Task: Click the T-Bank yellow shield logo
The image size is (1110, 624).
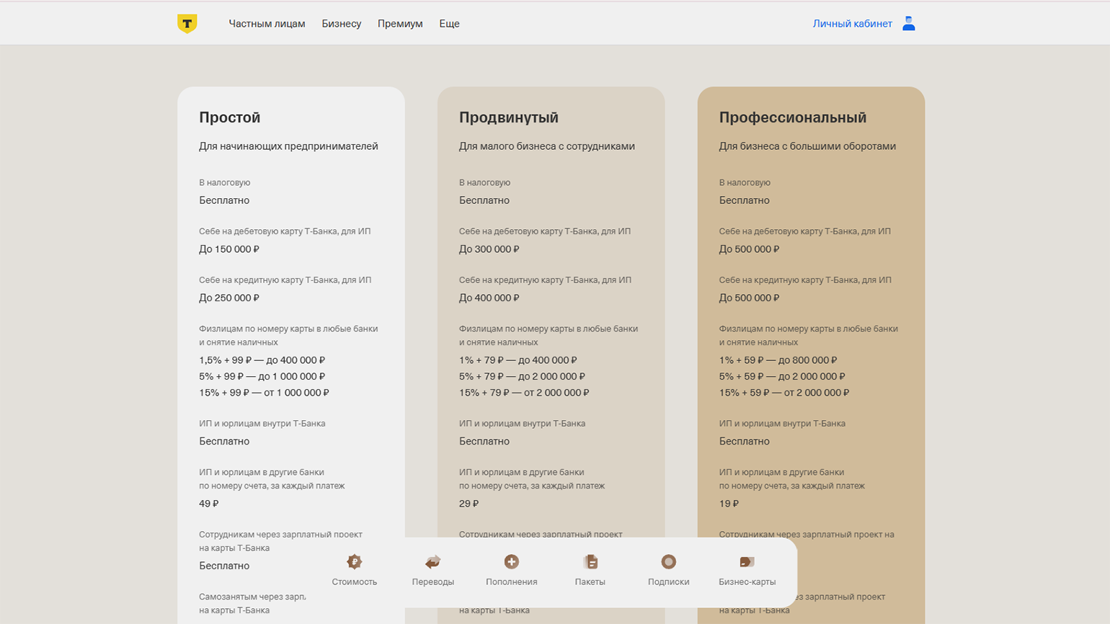Action: point(187,24)
